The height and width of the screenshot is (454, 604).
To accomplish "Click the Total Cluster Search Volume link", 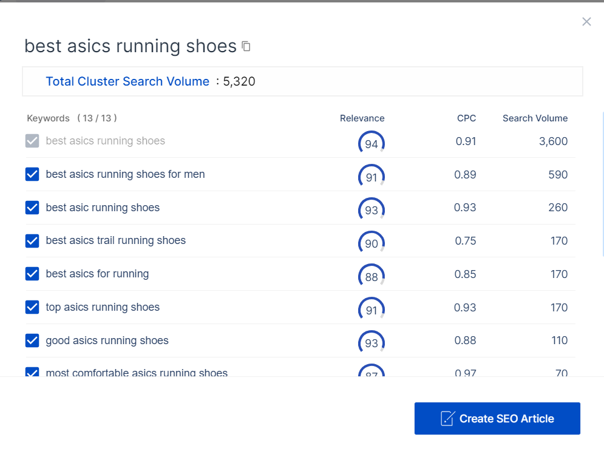I will (127, 81).
